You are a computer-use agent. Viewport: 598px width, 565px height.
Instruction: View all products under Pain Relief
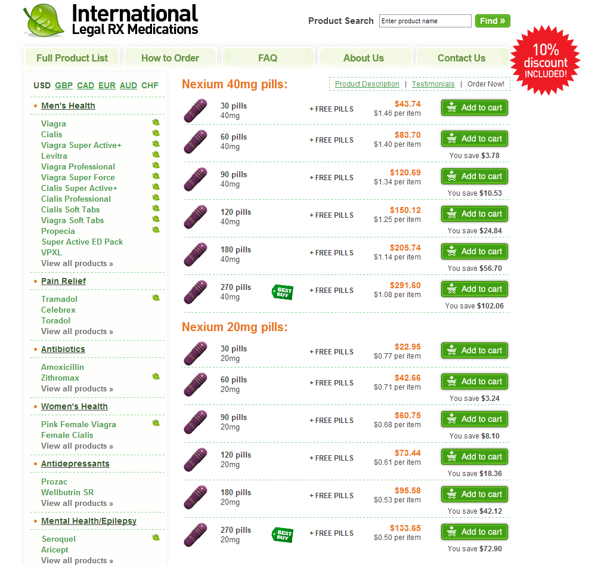tap(77, 331)
